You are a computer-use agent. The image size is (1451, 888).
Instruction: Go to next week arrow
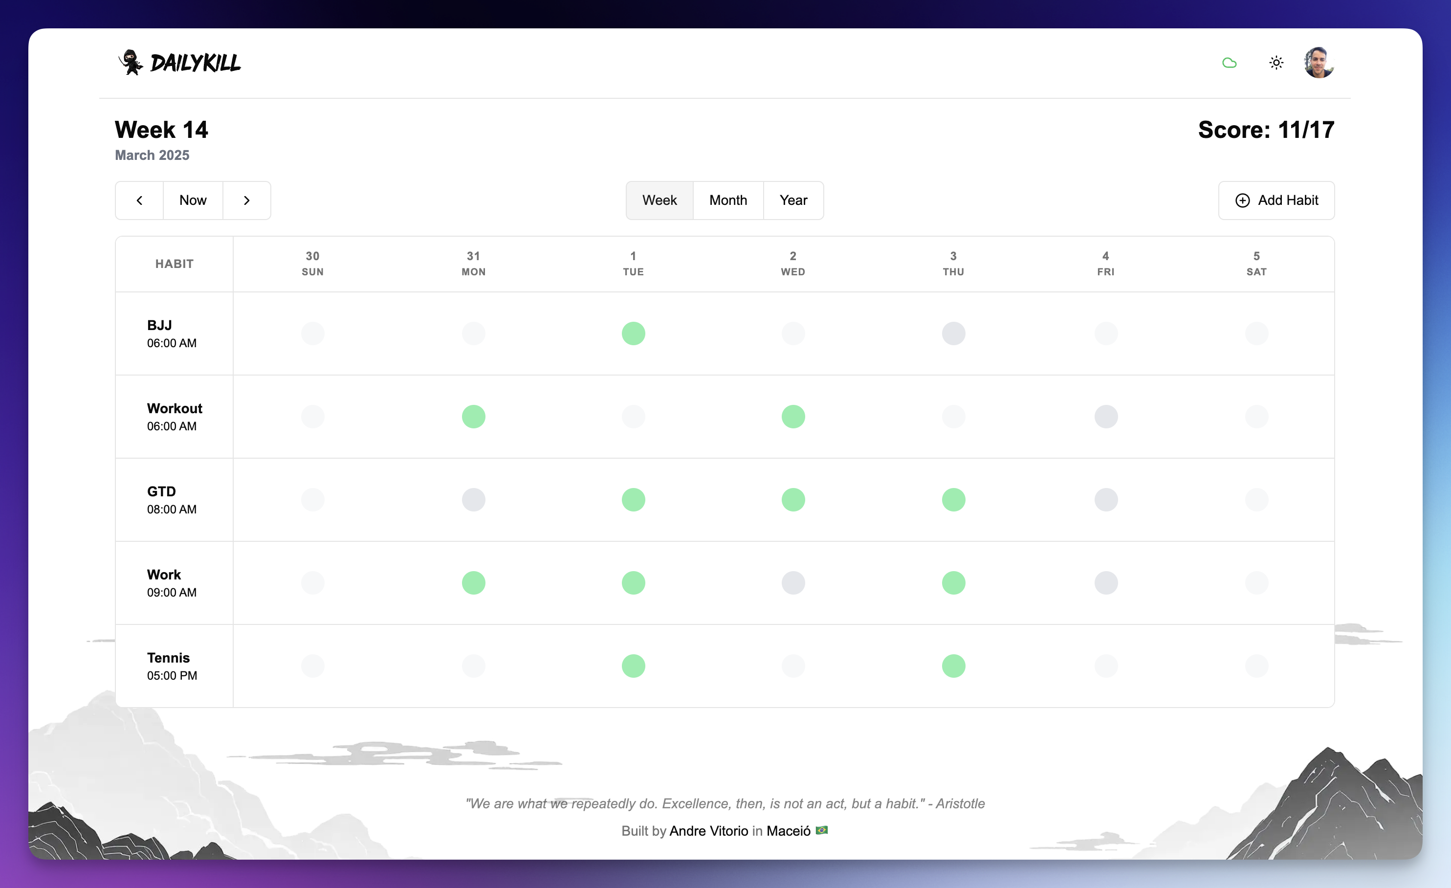coord(247,201)
